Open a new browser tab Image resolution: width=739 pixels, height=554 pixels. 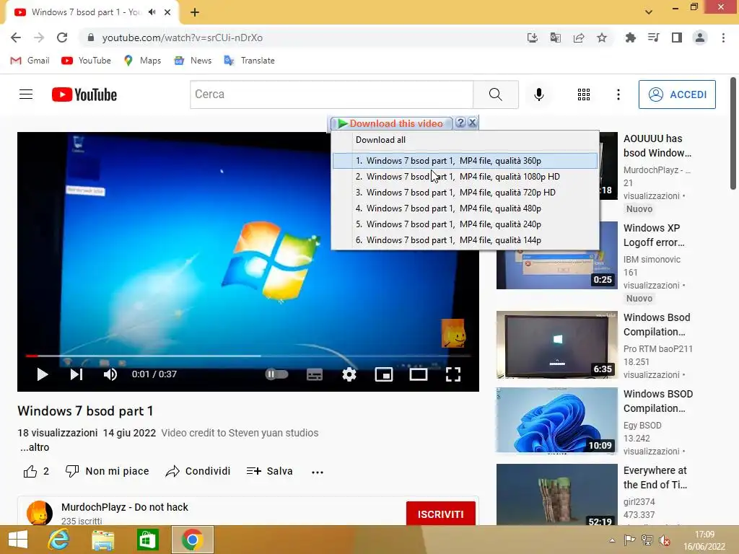point(195,12)
